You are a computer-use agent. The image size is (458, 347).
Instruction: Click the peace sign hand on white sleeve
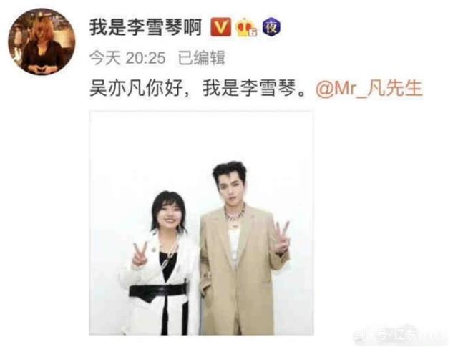(x=140, y=254)
